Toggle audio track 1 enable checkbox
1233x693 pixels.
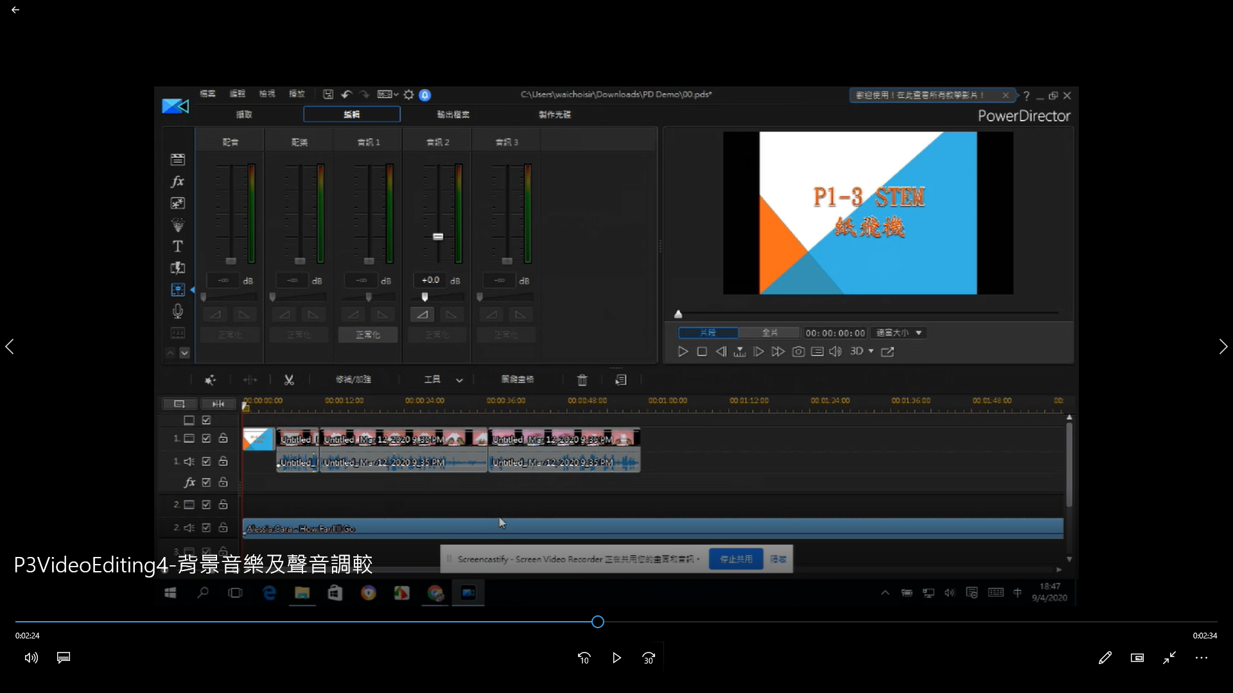206,461
